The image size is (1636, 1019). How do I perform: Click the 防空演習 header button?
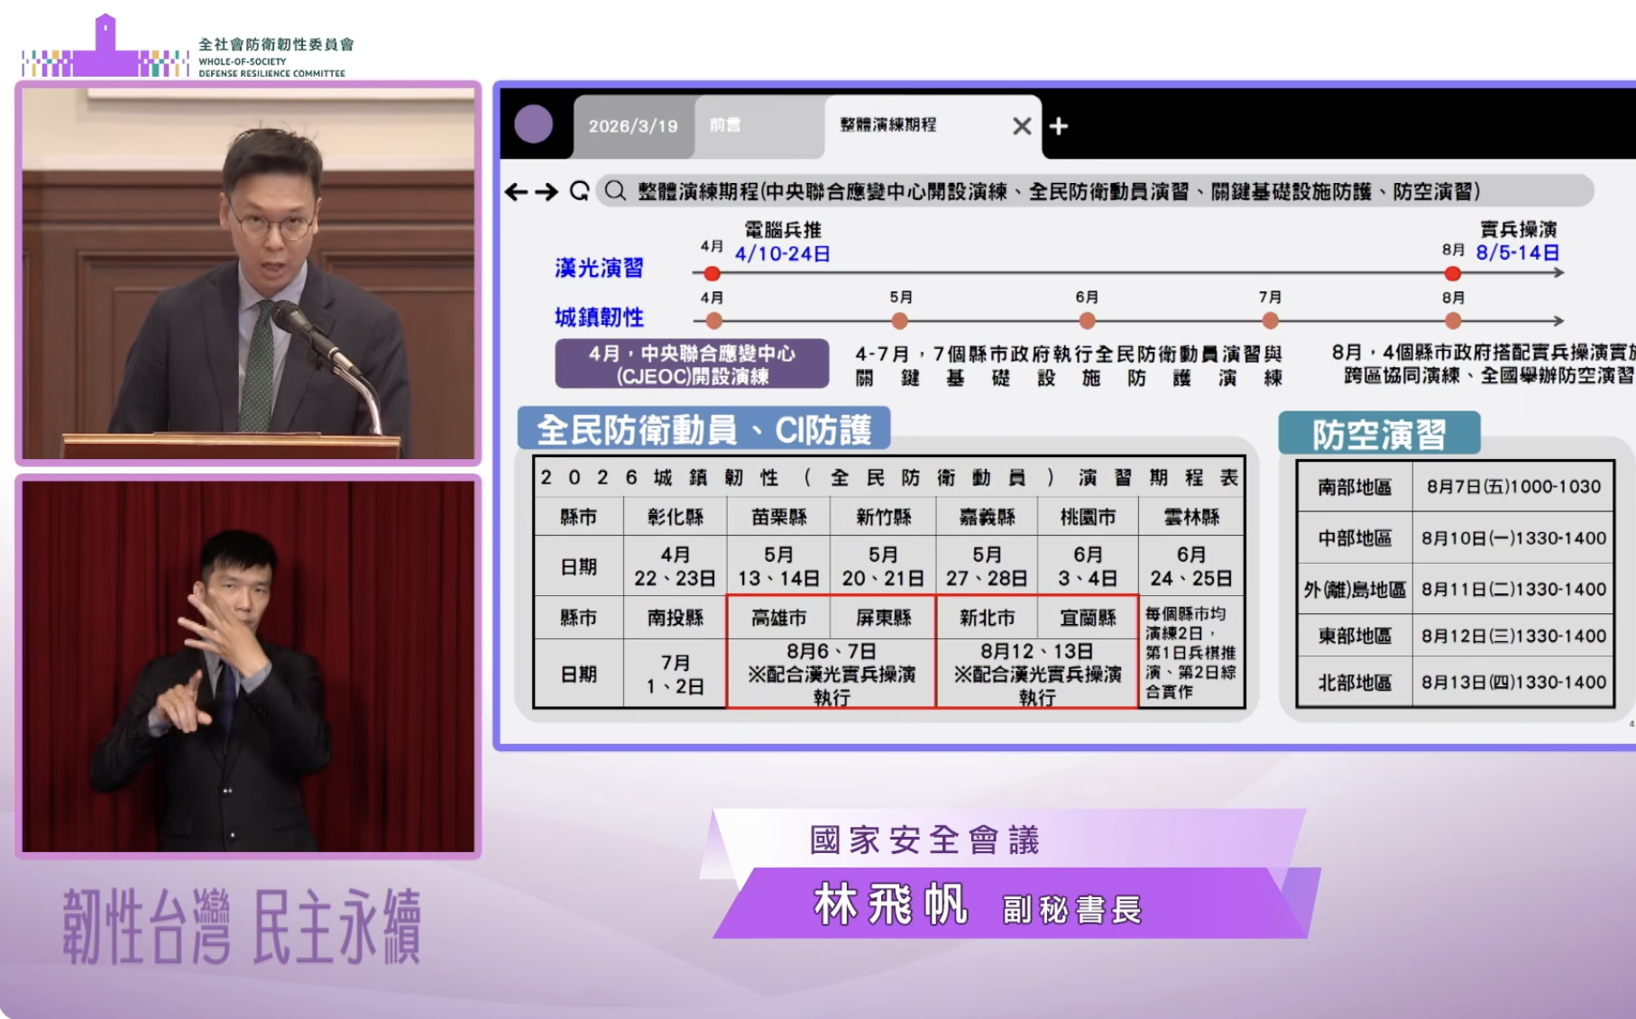pos(1378,434)
